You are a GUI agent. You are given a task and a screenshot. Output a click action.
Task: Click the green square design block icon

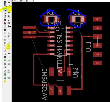pyautogui.click(x=5, y=74)
